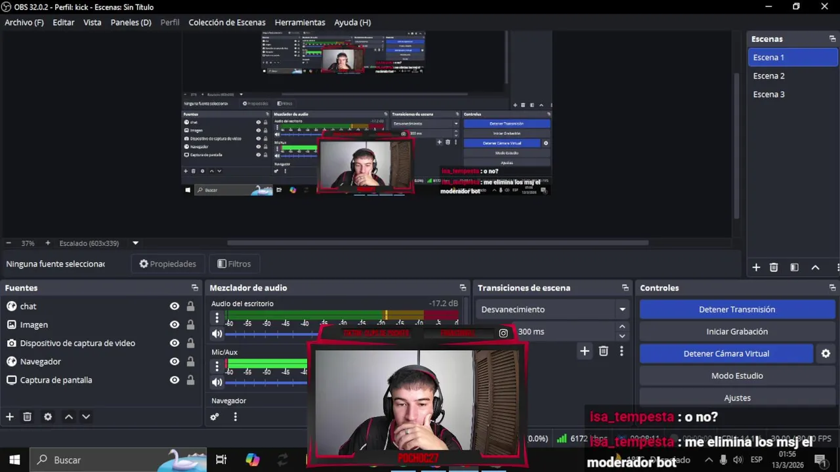Hide the Navegador source

click(175, 361)
